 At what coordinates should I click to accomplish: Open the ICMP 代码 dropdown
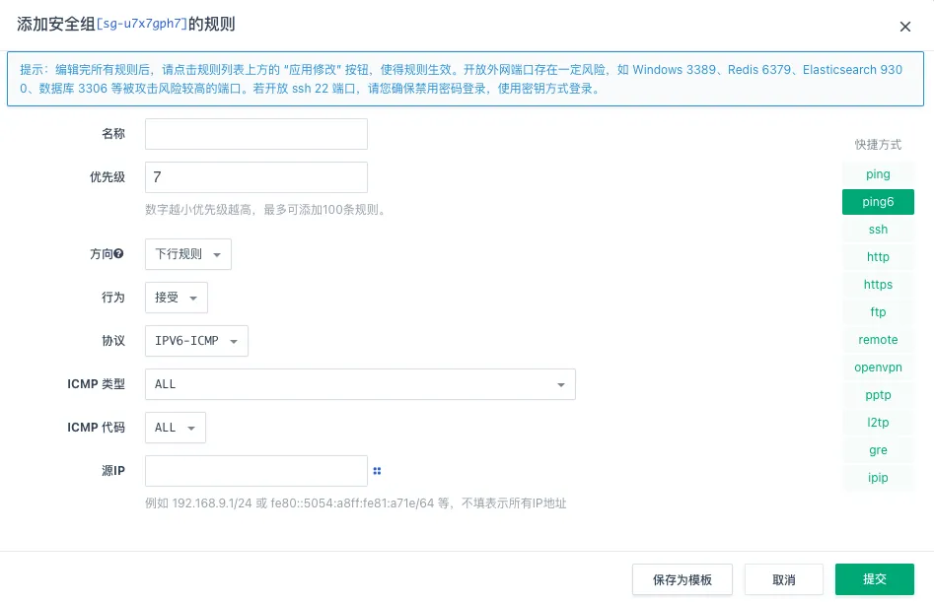[175, 428]
